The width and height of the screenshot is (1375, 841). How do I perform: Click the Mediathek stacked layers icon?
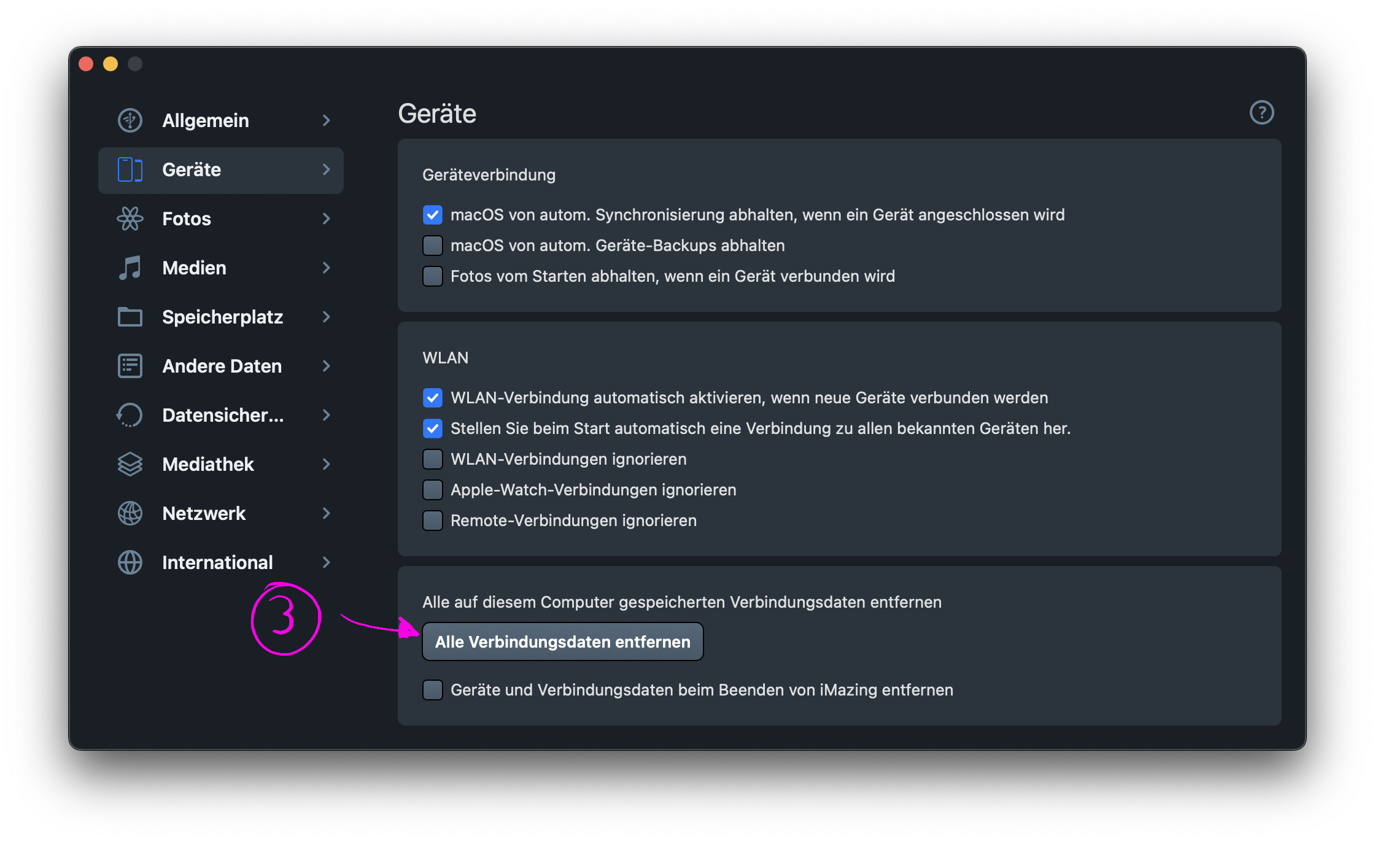[x=130, y=464]
